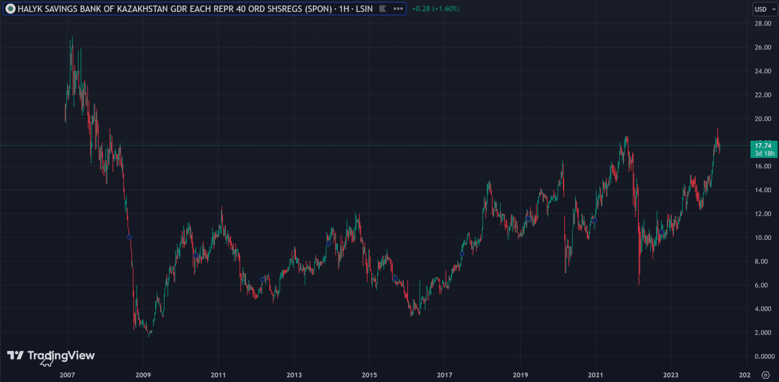Click the event marker circle near mid 2017
This screenshot has width=779, height=382.
tap(462, 254)
